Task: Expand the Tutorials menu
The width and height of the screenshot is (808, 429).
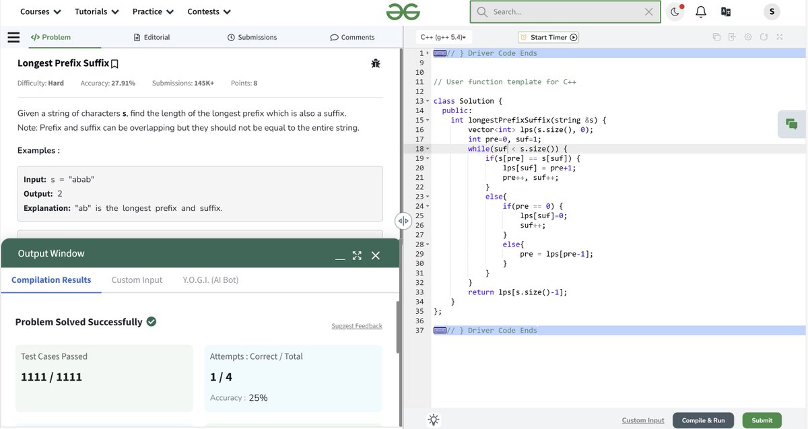Action: (97, 11)
